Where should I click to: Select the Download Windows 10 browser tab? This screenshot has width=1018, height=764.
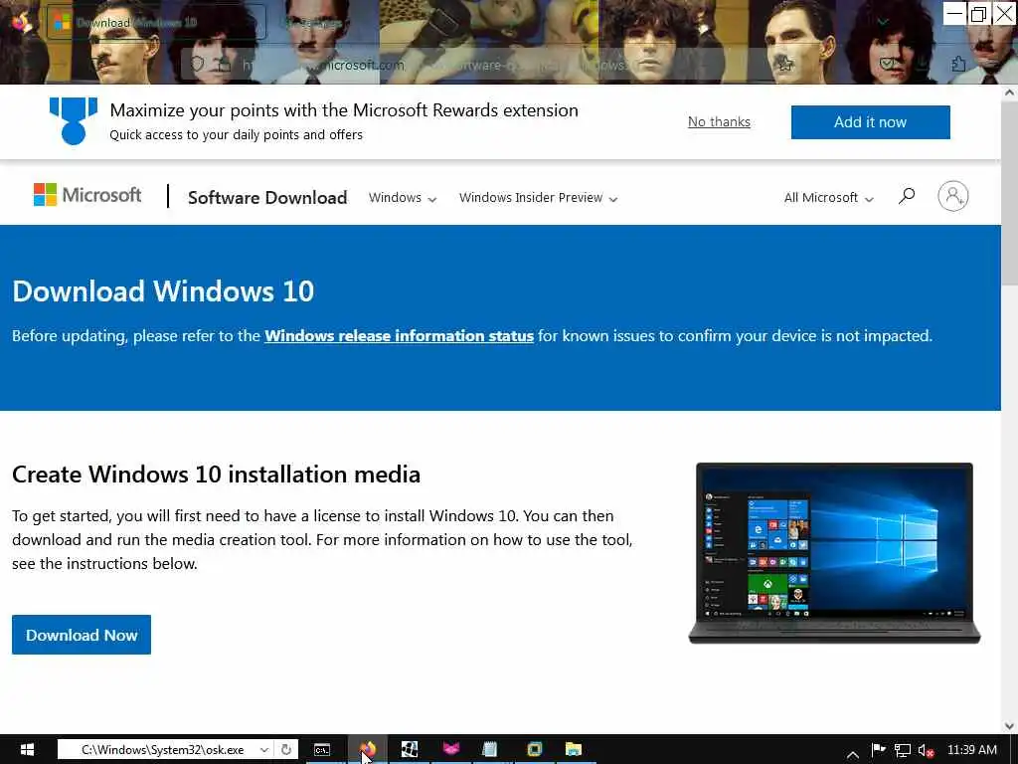(156, 23)
